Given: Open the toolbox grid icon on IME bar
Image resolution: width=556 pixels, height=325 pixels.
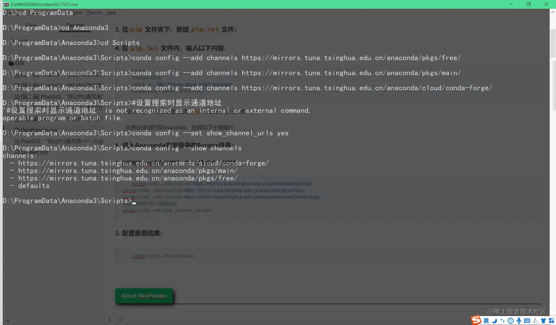Looking at the screenshot, I should (551, 321).
